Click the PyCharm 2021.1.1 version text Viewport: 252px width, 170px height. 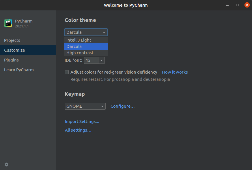22,26
